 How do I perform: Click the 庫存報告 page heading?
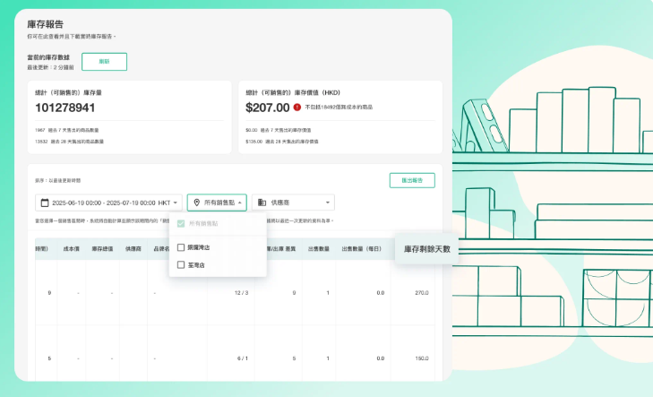[x=45, y=24]
